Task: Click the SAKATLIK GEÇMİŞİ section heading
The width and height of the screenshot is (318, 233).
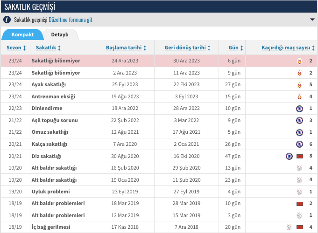Action: coord(29,7)
